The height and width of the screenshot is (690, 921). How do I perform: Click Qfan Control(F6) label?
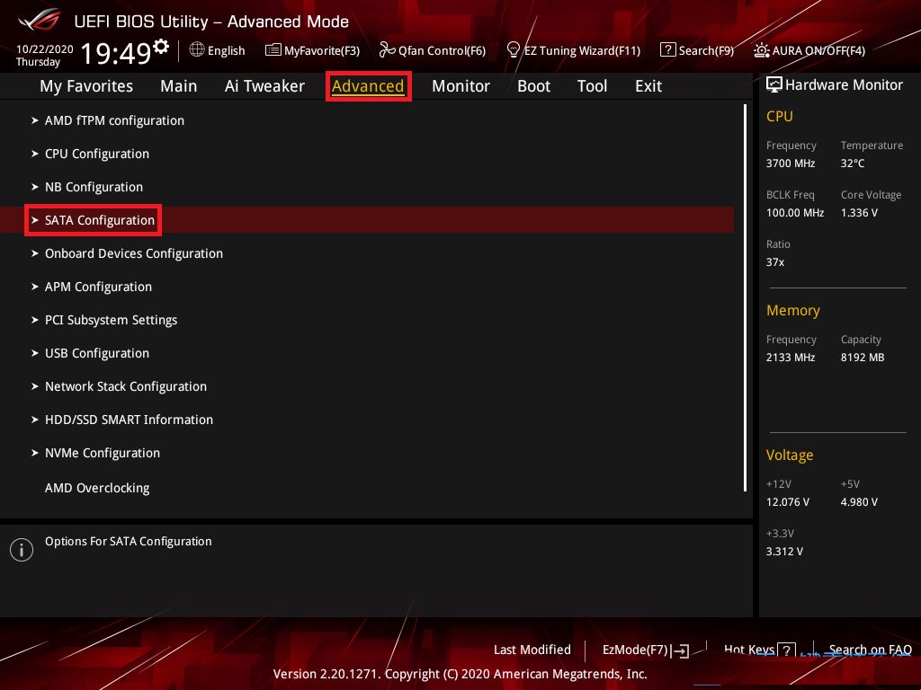442,50
